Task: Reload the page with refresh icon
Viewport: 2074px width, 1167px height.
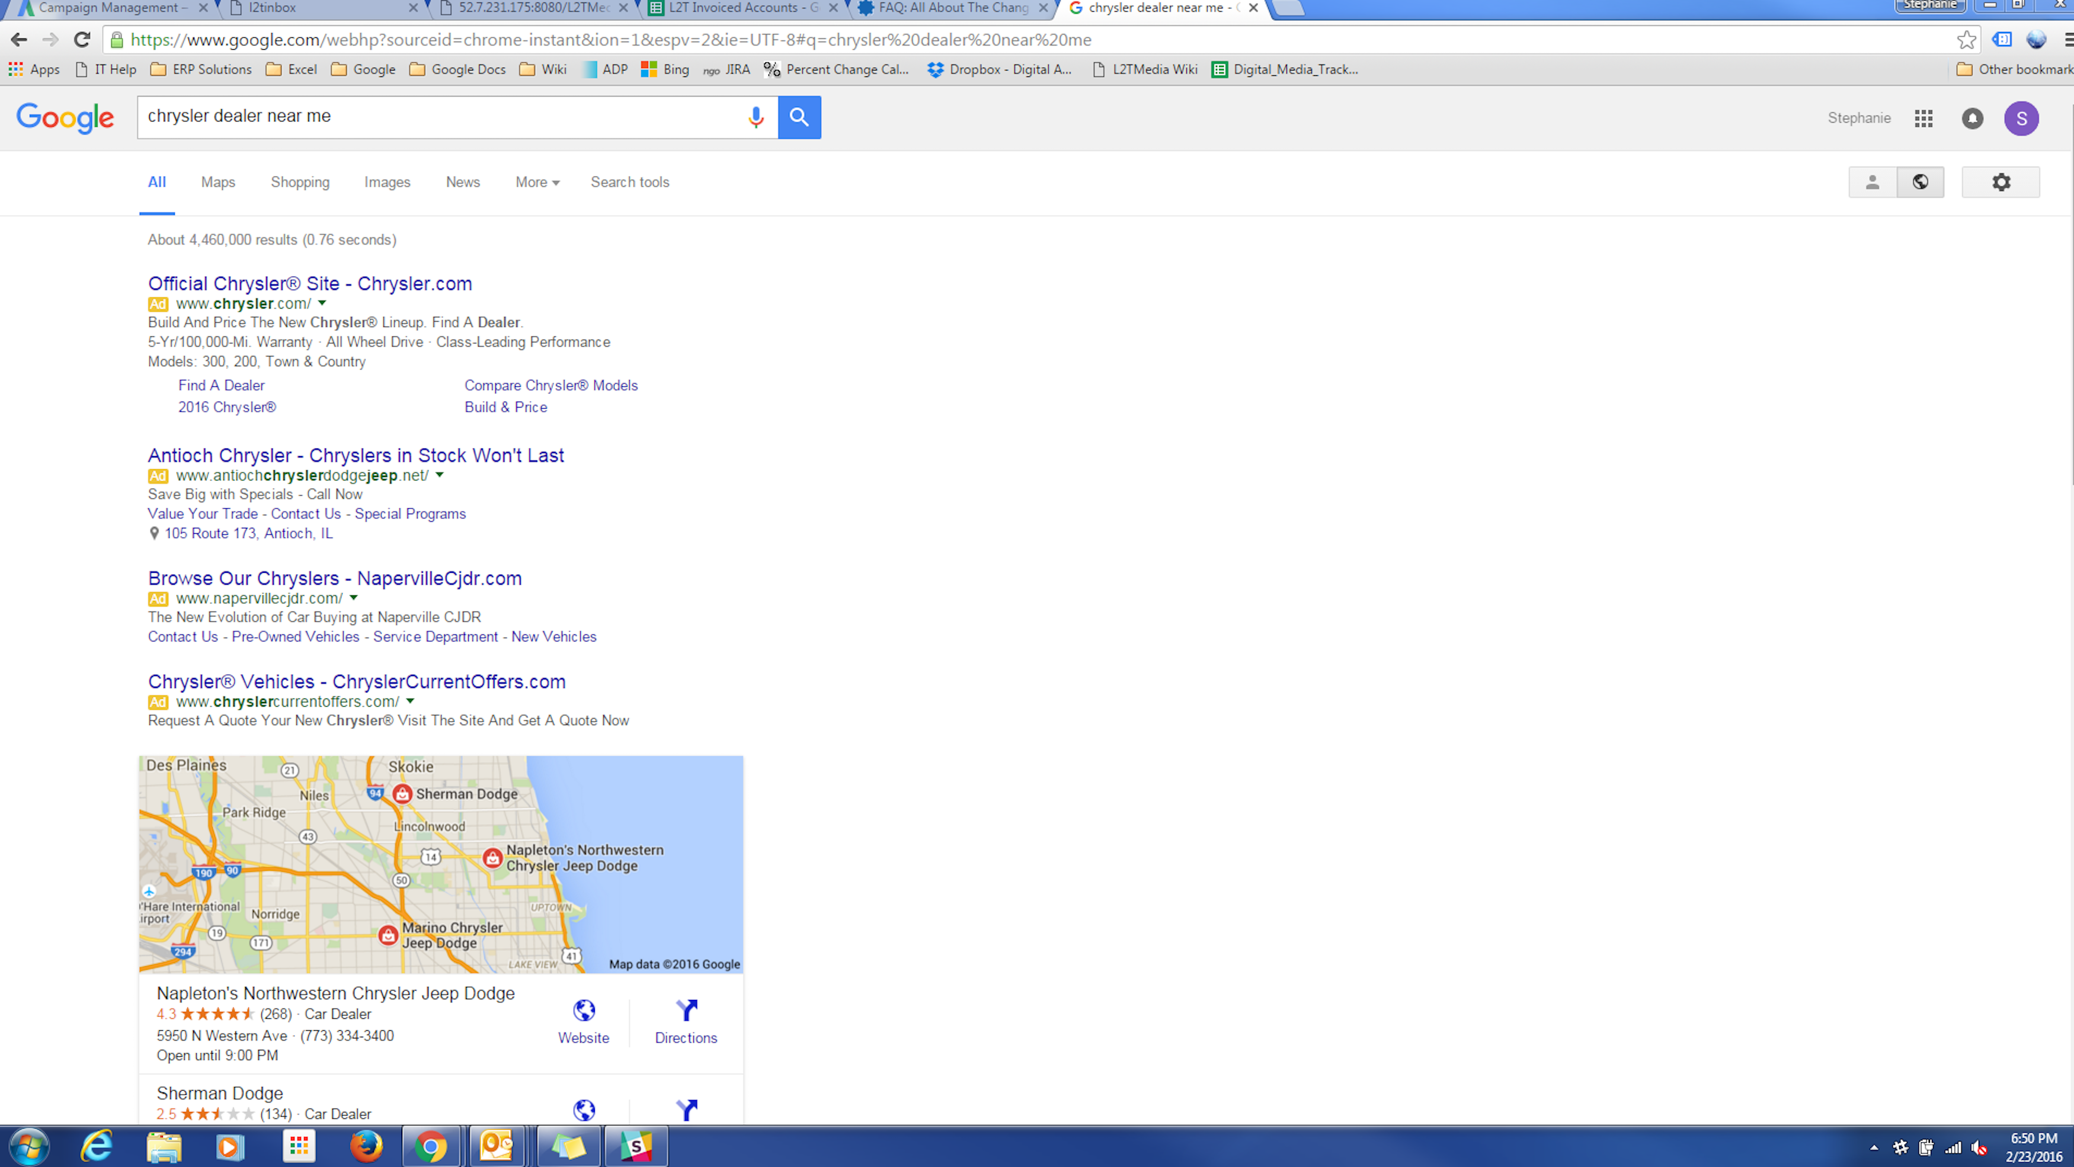Action: click(82, 40)
